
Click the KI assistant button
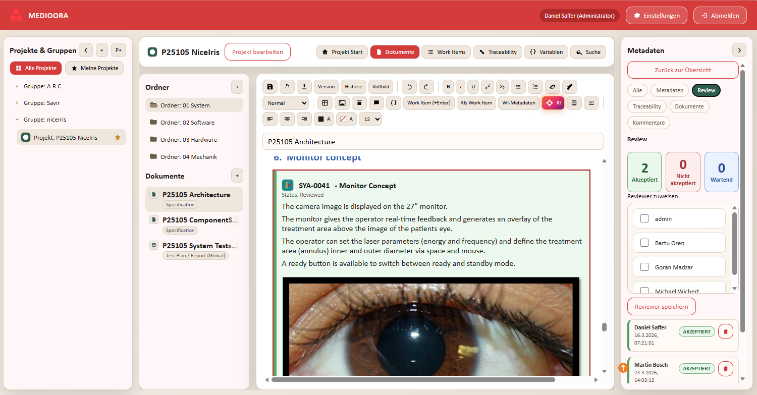point(553,103)
